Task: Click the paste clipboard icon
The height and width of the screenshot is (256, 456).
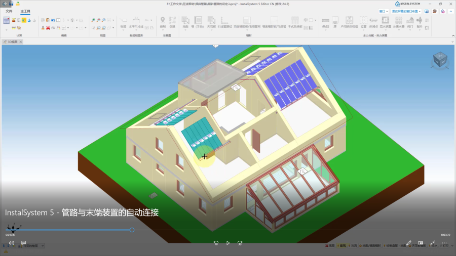Action: tap(48, 20)
